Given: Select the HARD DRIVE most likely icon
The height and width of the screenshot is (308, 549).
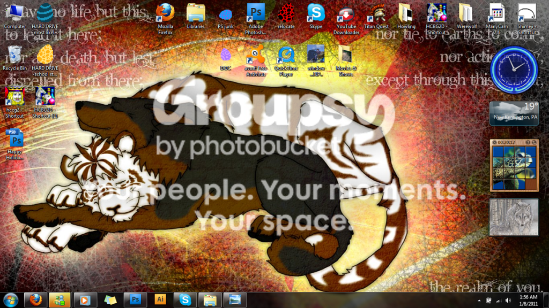Looking at the screenshot, I should (x=45, y=18).
